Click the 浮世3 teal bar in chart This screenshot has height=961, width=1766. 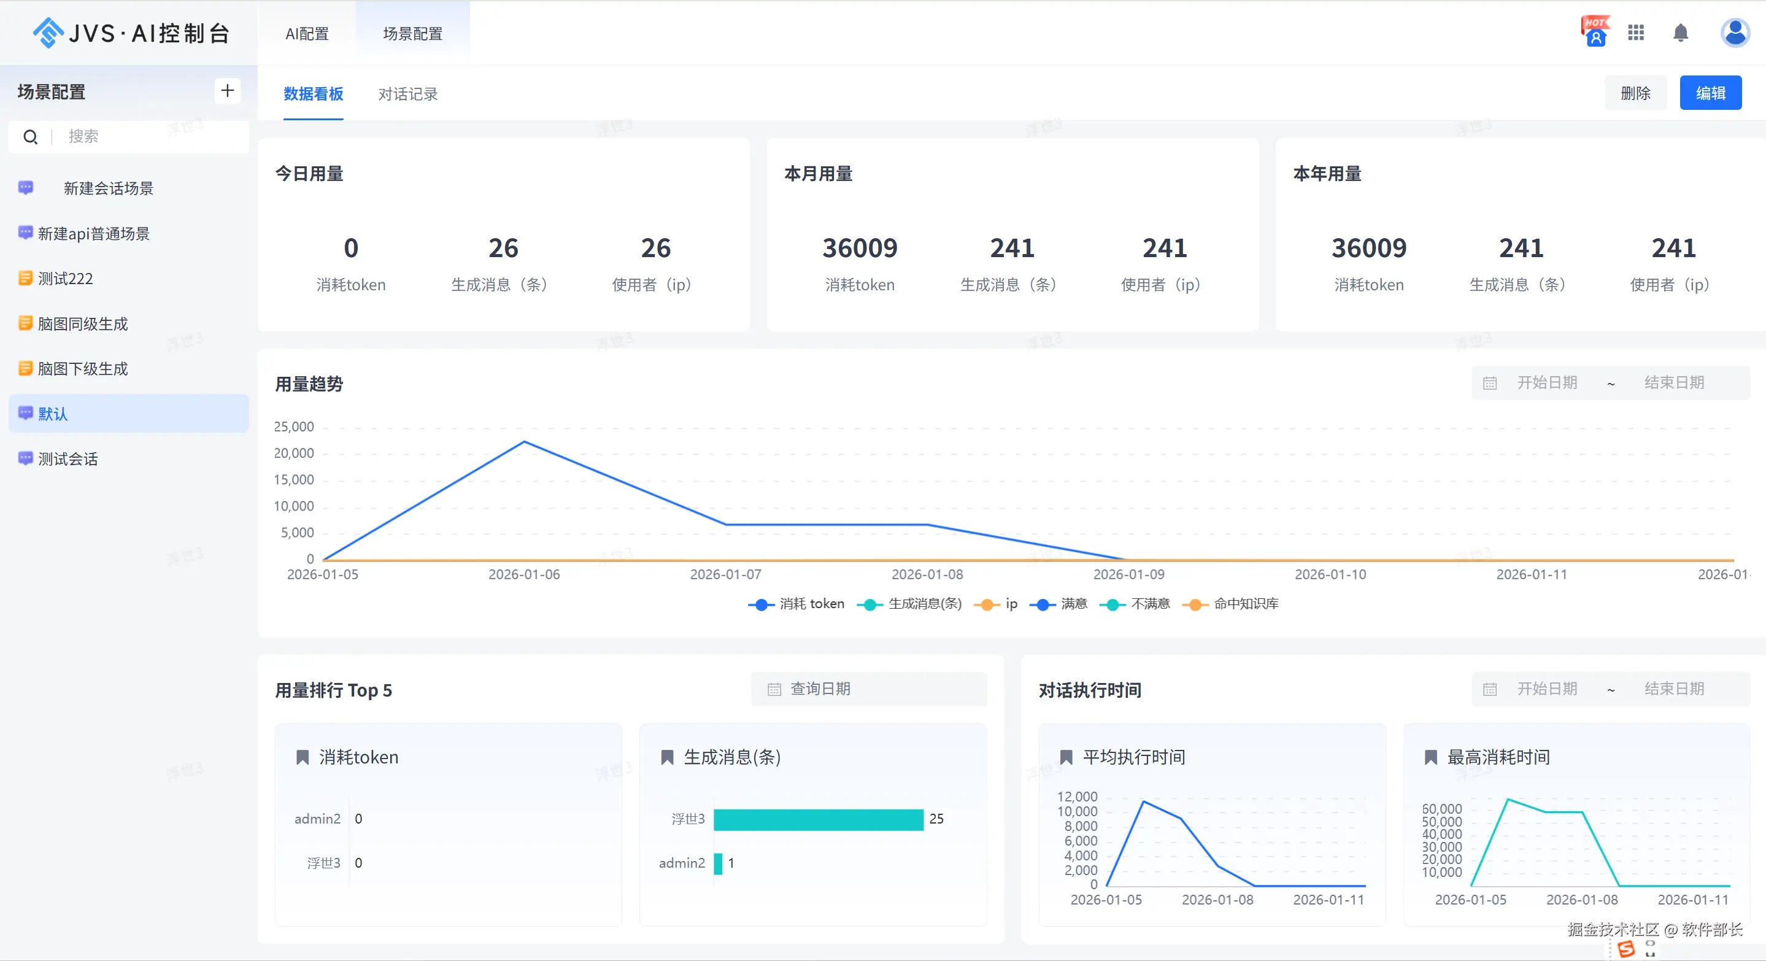pos(818,819)
